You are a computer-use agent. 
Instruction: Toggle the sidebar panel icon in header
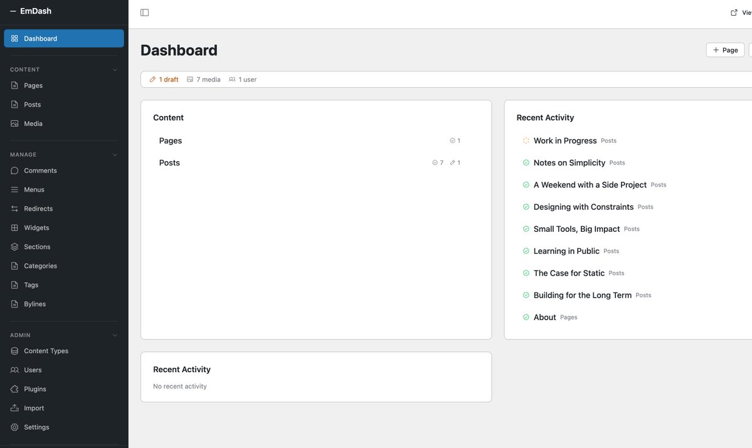coord(144,13)
